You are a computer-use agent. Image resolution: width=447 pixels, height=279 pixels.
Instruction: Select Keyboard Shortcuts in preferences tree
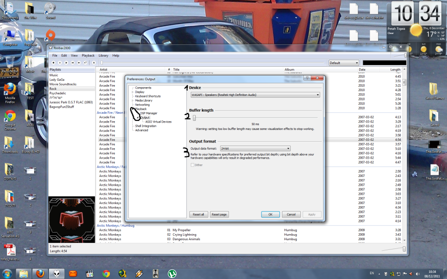point(148,96)
